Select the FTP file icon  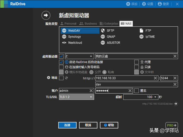click(141, 31)
